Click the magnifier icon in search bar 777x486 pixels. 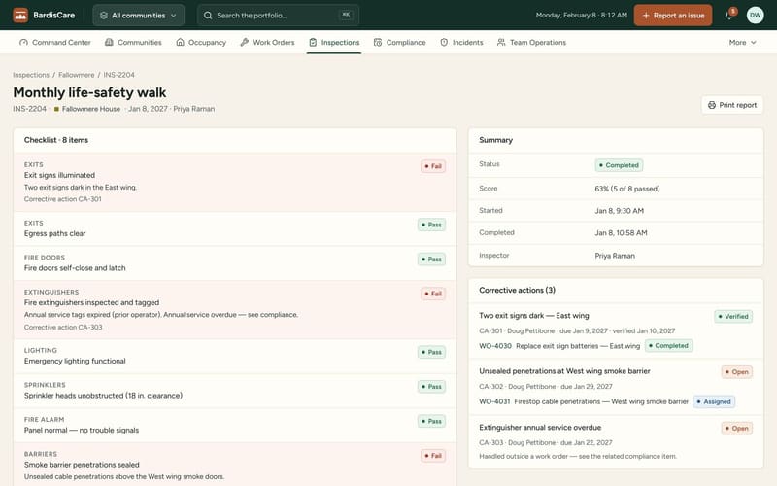[208, 16]
